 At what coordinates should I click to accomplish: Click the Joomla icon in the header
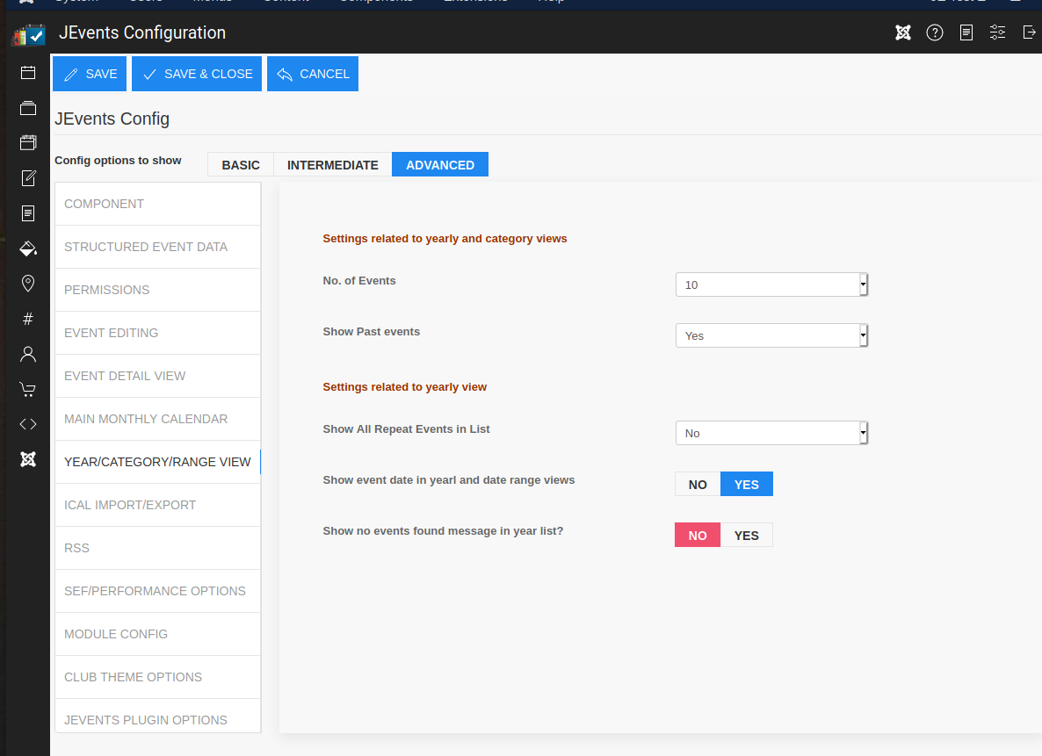903,32
